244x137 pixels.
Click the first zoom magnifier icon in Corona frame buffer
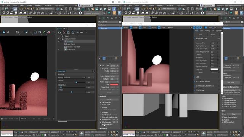pos(194,27)
